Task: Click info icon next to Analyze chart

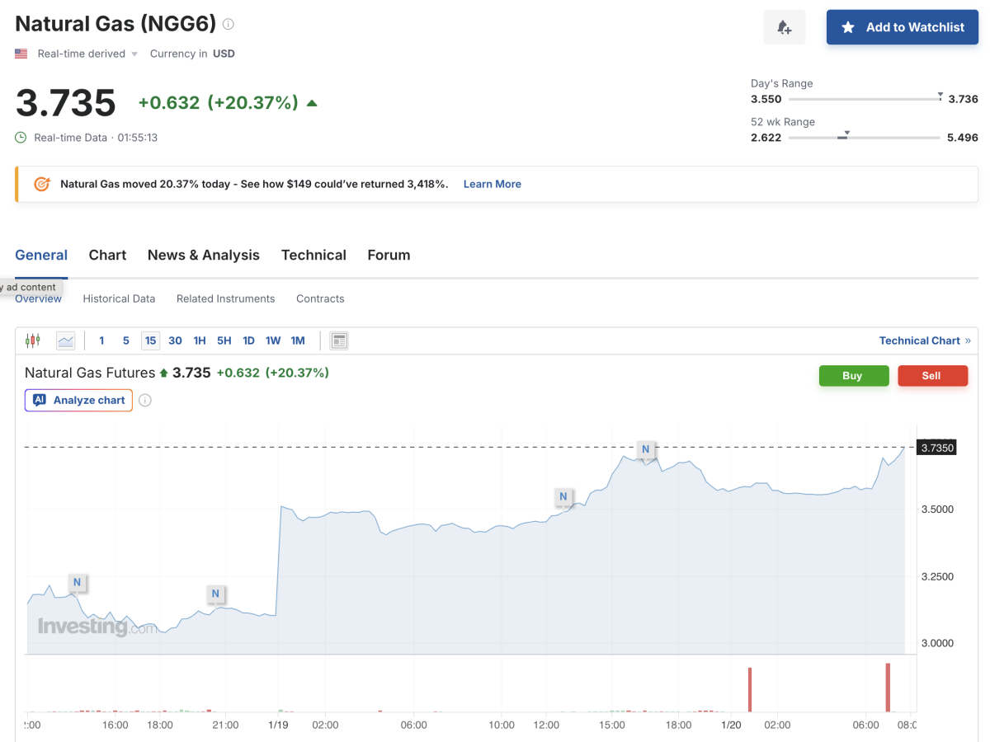Action: point(145,401)
